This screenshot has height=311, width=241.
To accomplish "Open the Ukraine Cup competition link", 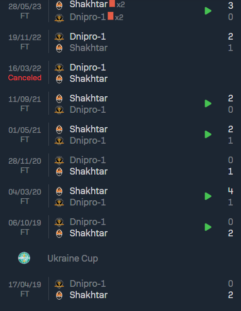I will click(73, 258).
